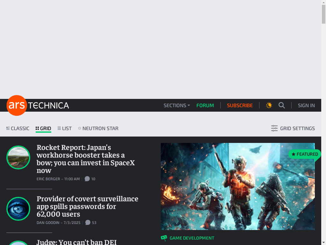
Task: Switch to Grid view
Action: pos(43,128)
